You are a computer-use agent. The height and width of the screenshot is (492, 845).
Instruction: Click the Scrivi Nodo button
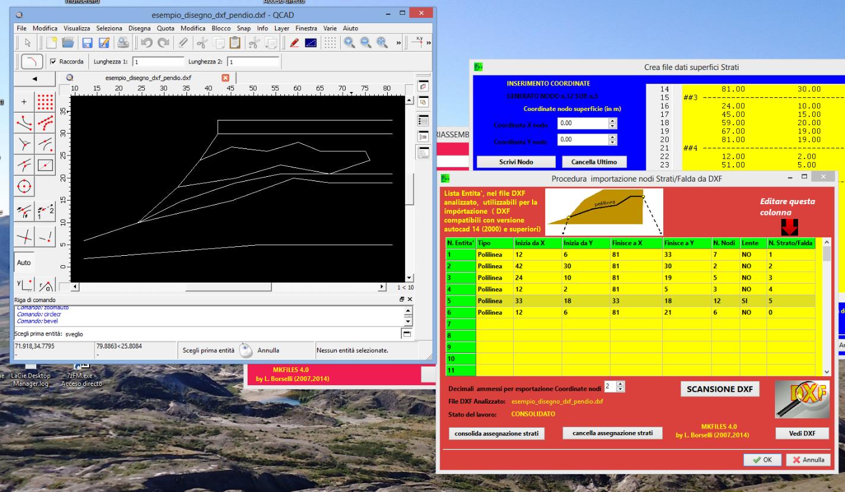[515, 162]
